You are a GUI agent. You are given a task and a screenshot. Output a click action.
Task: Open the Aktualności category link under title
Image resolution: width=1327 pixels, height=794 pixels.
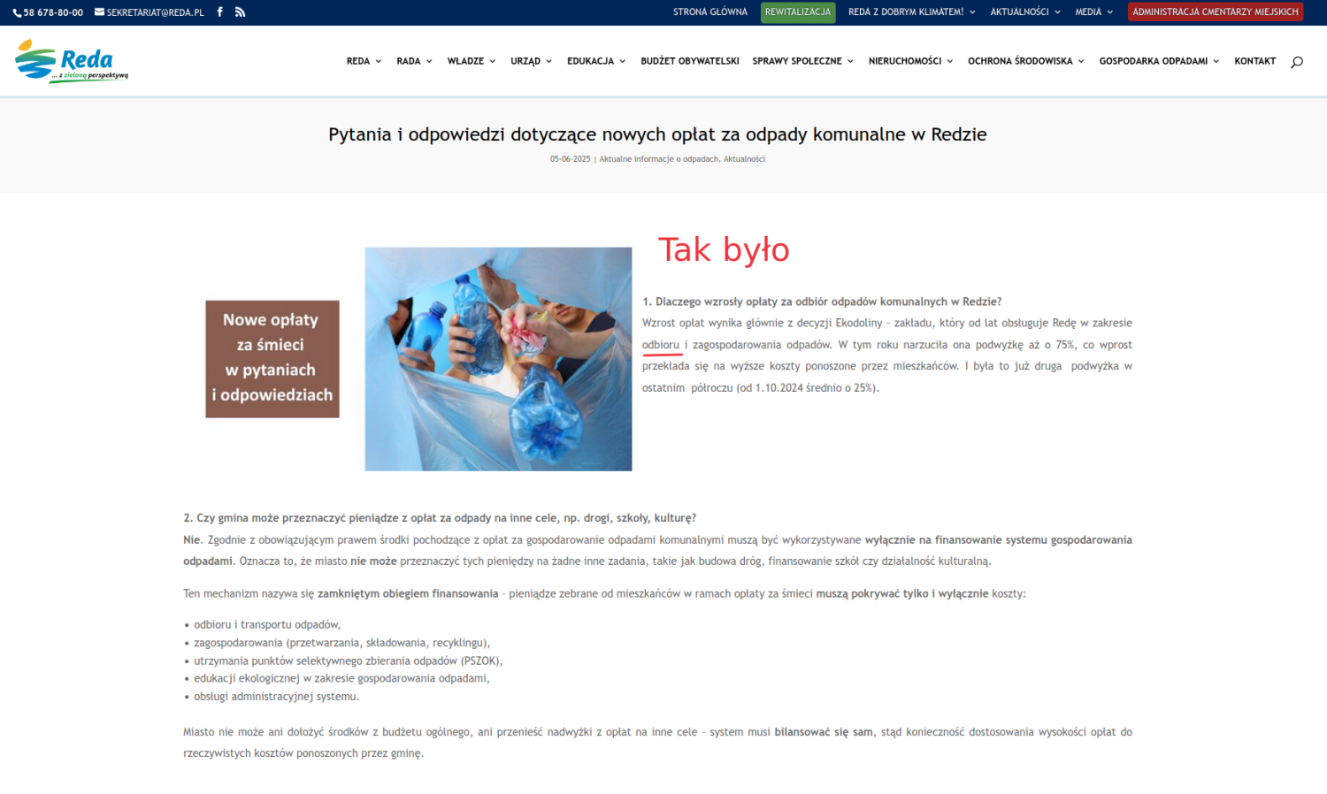point(744,159)
